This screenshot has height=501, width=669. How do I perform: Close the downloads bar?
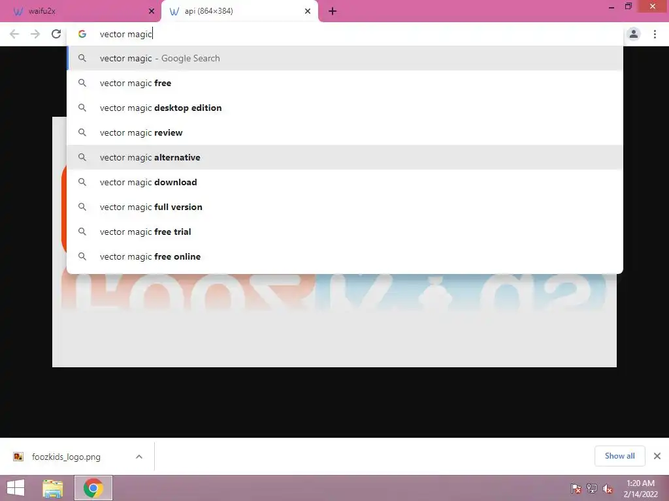click(x=657, y=456)
